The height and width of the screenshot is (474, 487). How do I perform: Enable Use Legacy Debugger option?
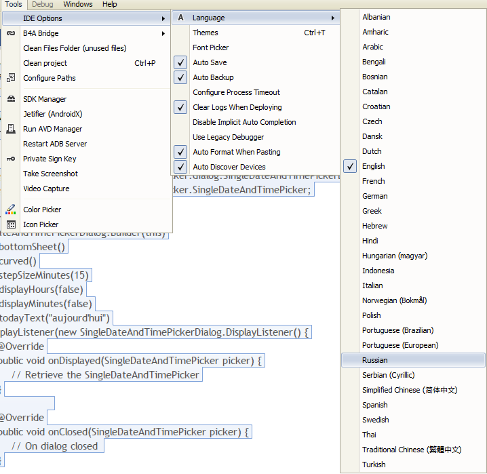click(x=229, y=137)
